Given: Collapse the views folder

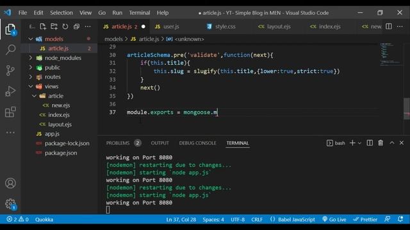Looking at the screenshot, I should point(31,86).
